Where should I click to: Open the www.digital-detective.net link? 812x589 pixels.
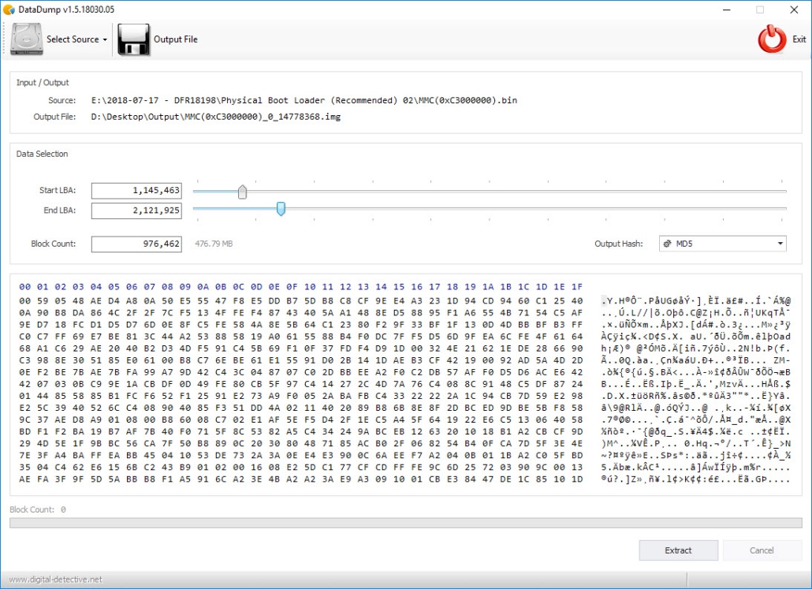56,580
